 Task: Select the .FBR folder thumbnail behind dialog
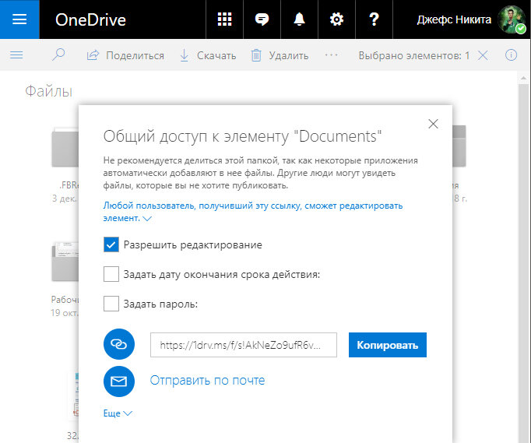(x=65, y=146)
